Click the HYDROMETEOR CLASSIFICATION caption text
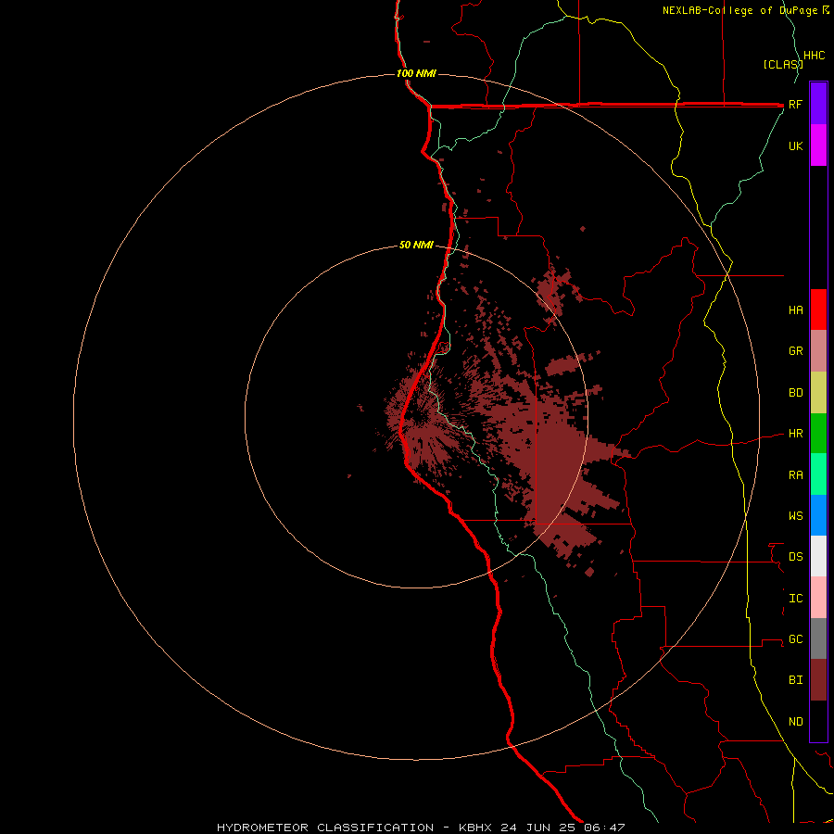This screenshot has height=834, width=834. pos(325,828)
